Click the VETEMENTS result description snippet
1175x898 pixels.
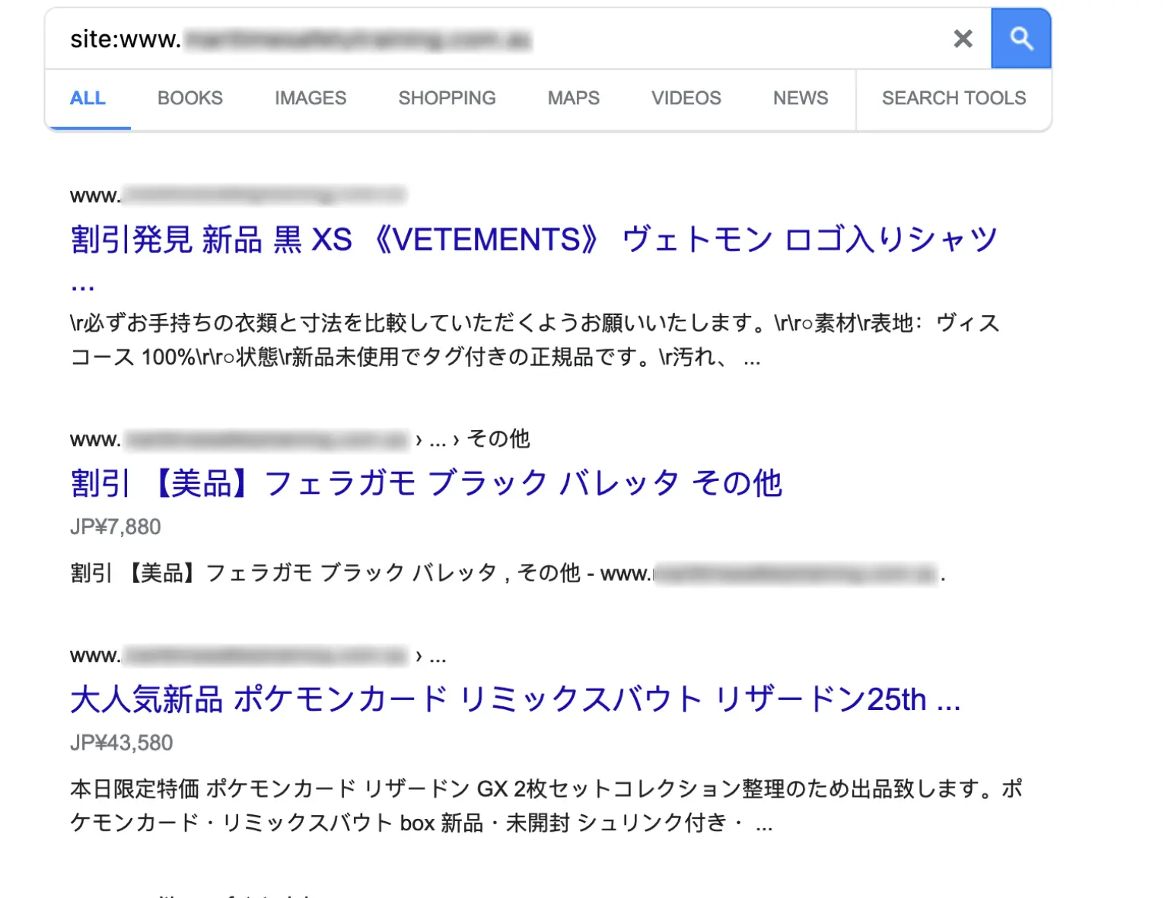click(x=533, y=340)
